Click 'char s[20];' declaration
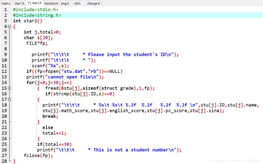Image resolution: width=263 pixels, height=164 pixels. 38,38
